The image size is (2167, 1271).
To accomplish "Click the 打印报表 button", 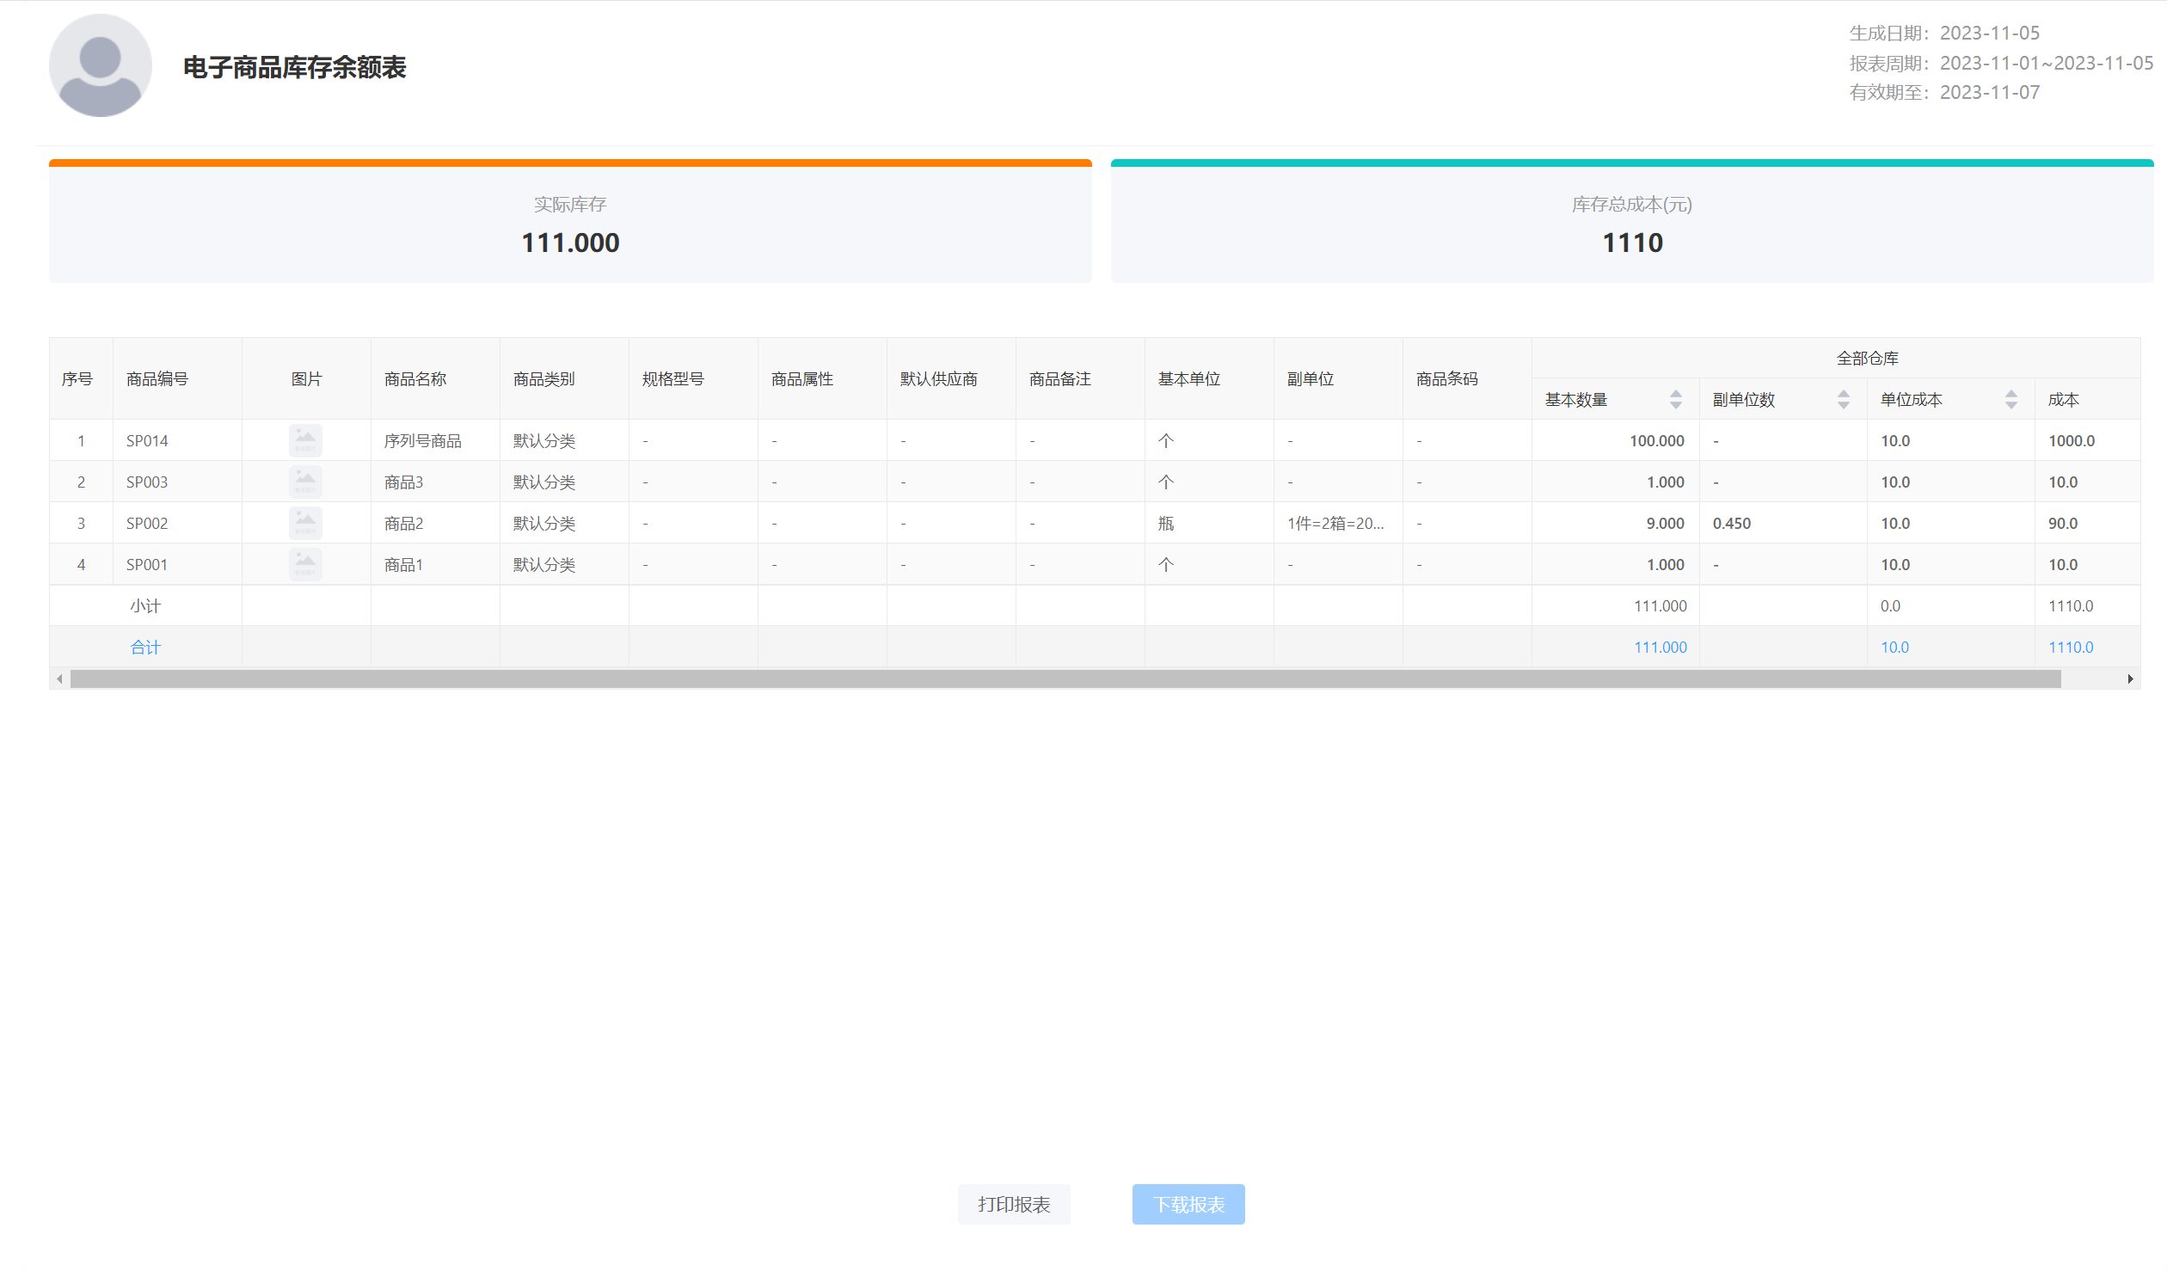I will tap(1014, 1204).
